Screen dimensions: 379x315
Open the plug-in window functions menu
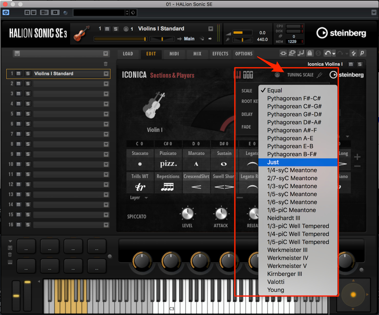click(x=374, y=13)
